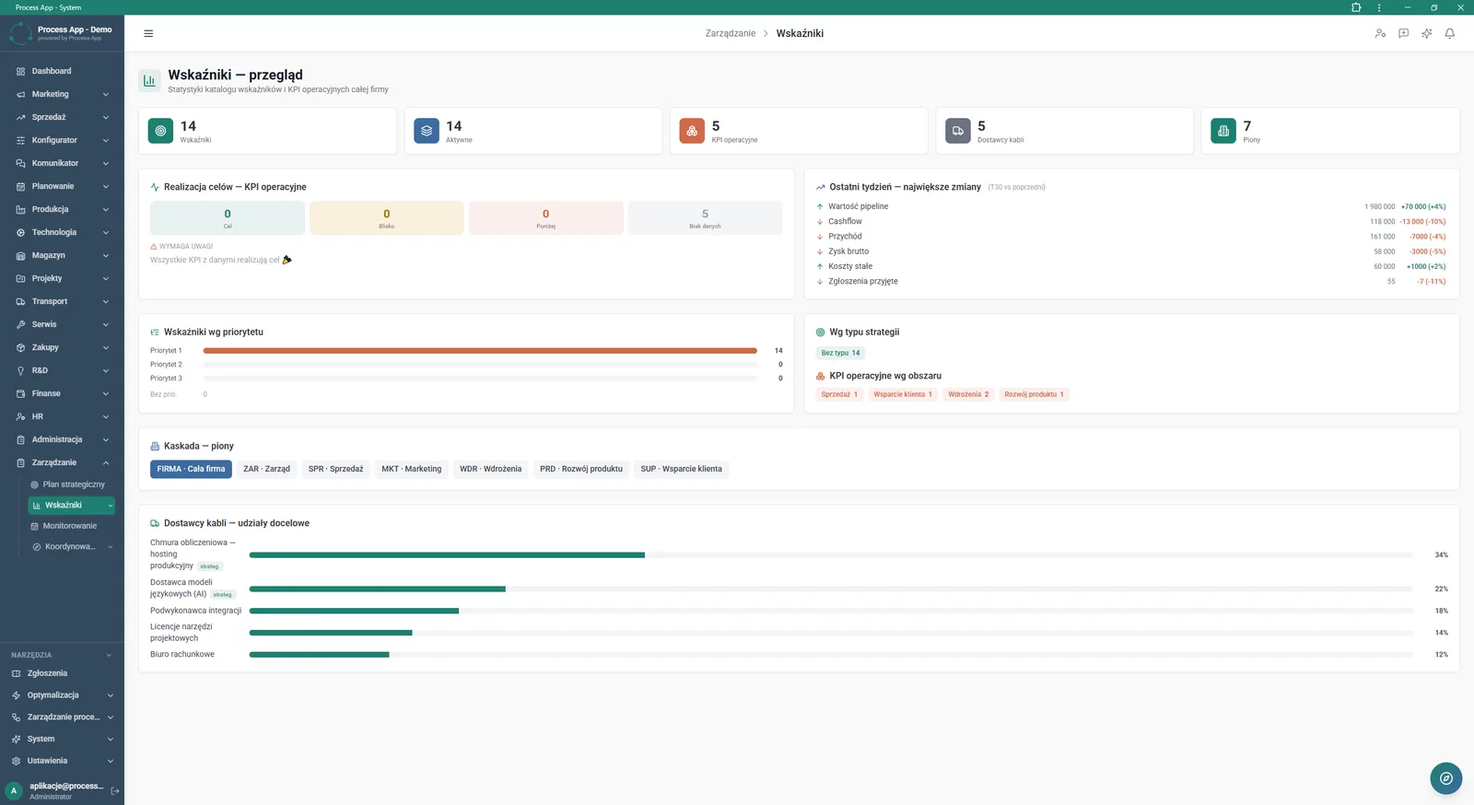Screen dimensions: 1474x805
Task: Open the chat message icon in header
Action: [x=1403, y=33]
